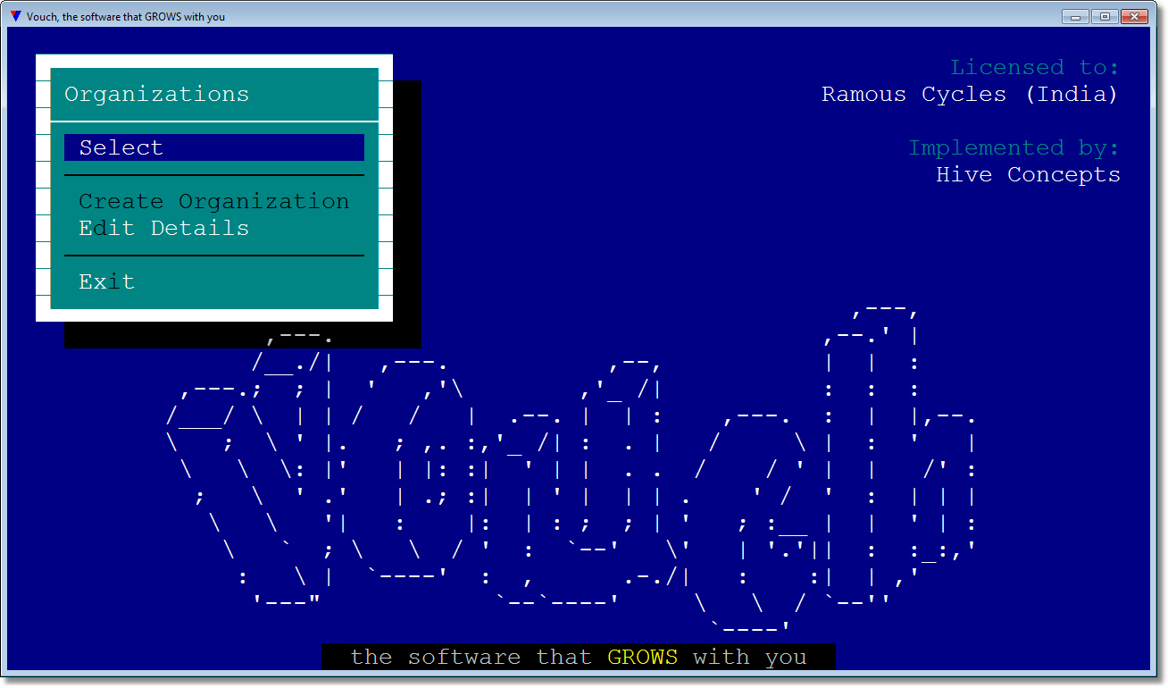Viewport: 1168px width, 688px height.
Task: Click the Vouch app icon in the title bar
Action: pos(15,16)
